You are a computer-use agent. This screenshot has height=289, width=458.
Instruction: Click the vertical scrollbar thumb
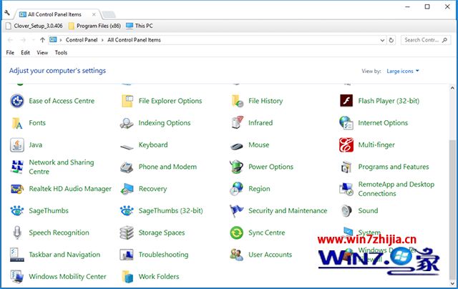coord(452,209)
